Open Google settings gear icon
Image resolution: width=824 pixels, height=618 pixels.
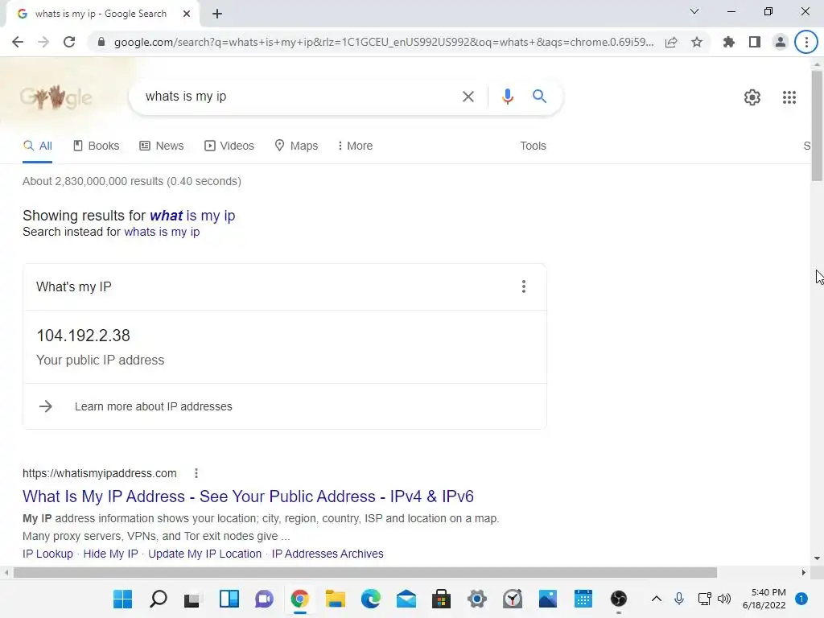(x=752, y=97)
